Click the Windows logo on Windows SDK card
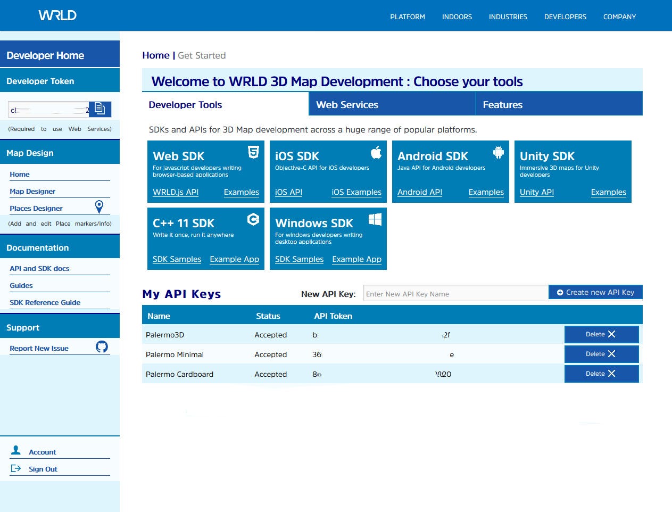Screen dimensions: 672x512 [375, 219]
